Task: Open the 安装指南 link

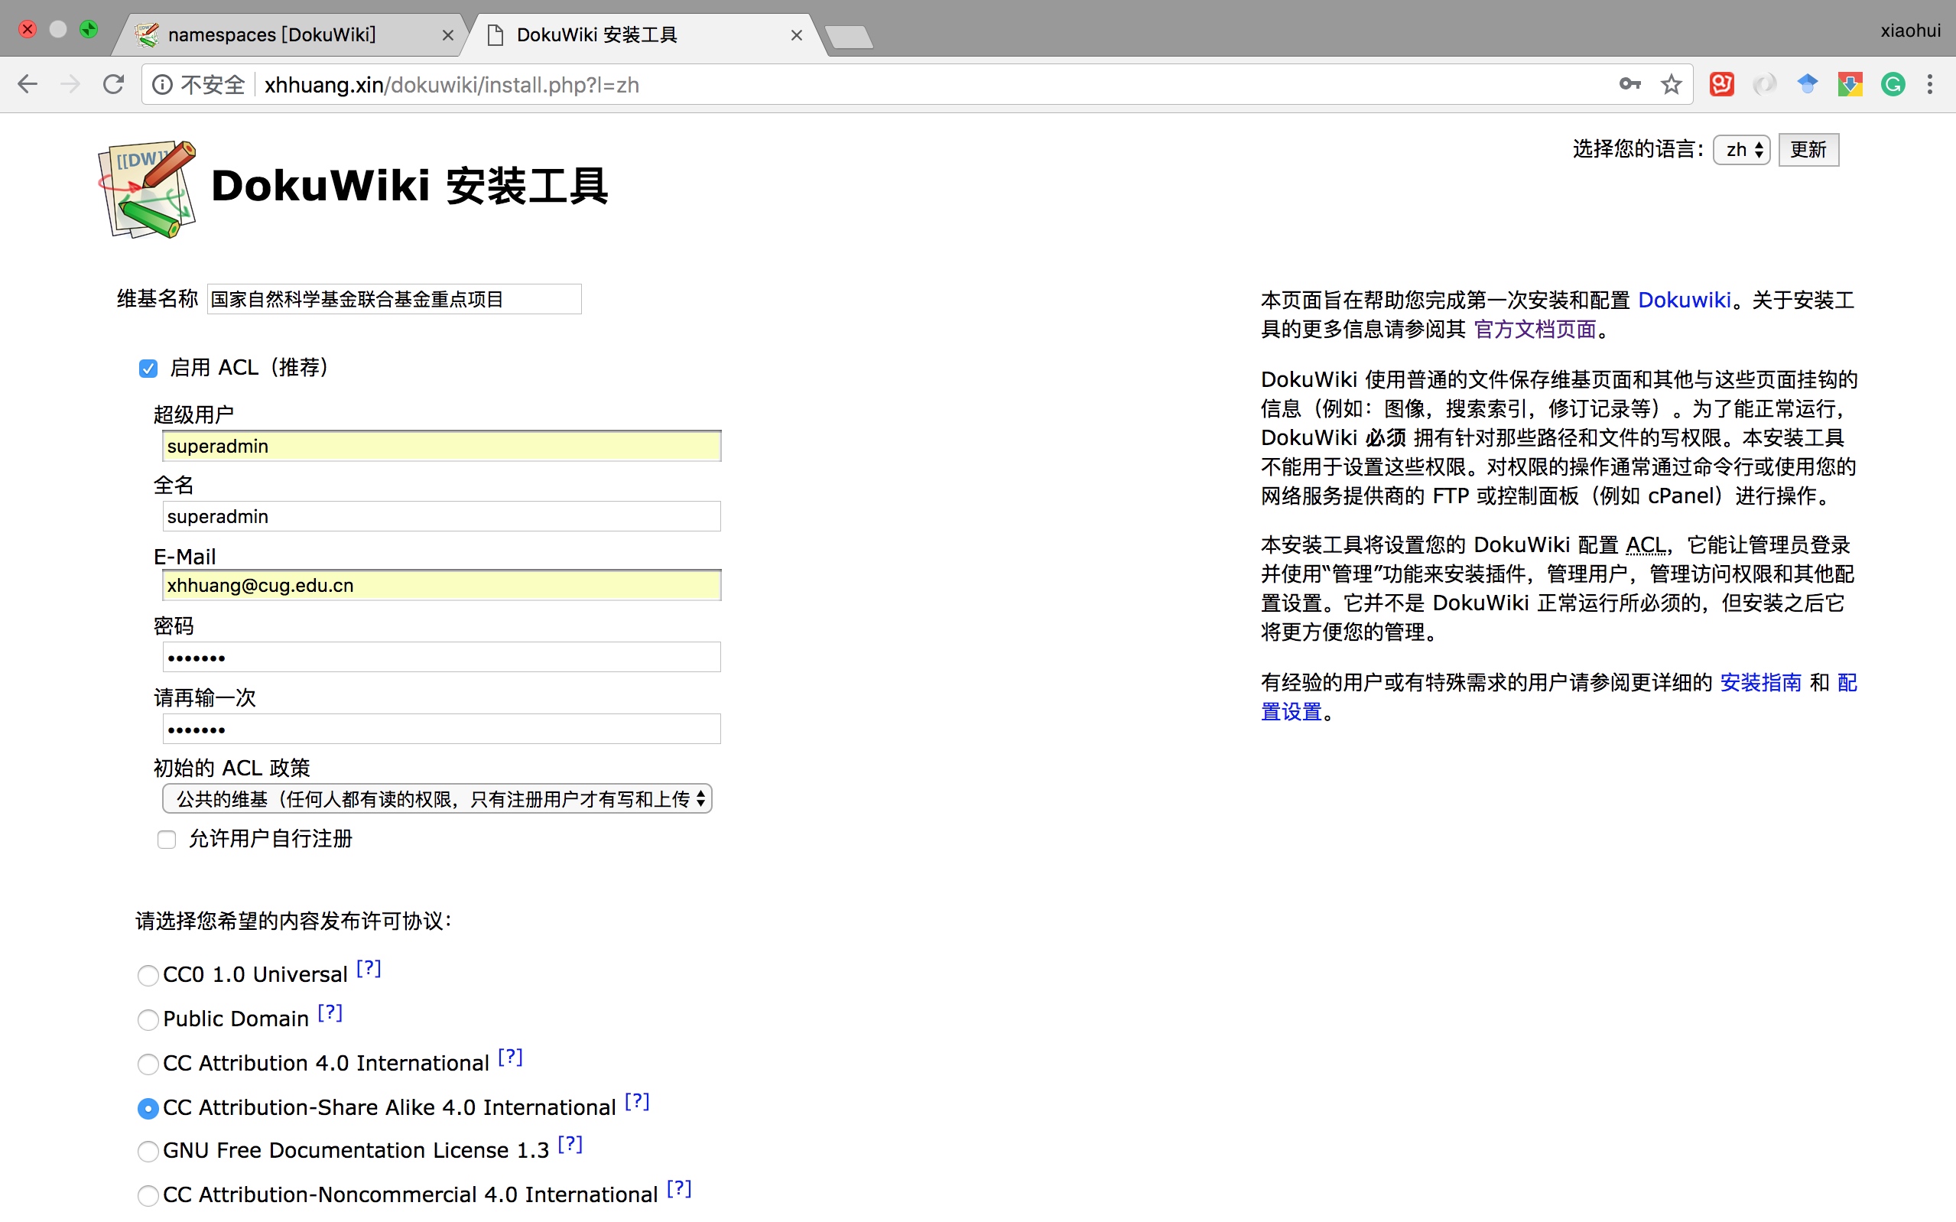Action: coord(1760,683)
